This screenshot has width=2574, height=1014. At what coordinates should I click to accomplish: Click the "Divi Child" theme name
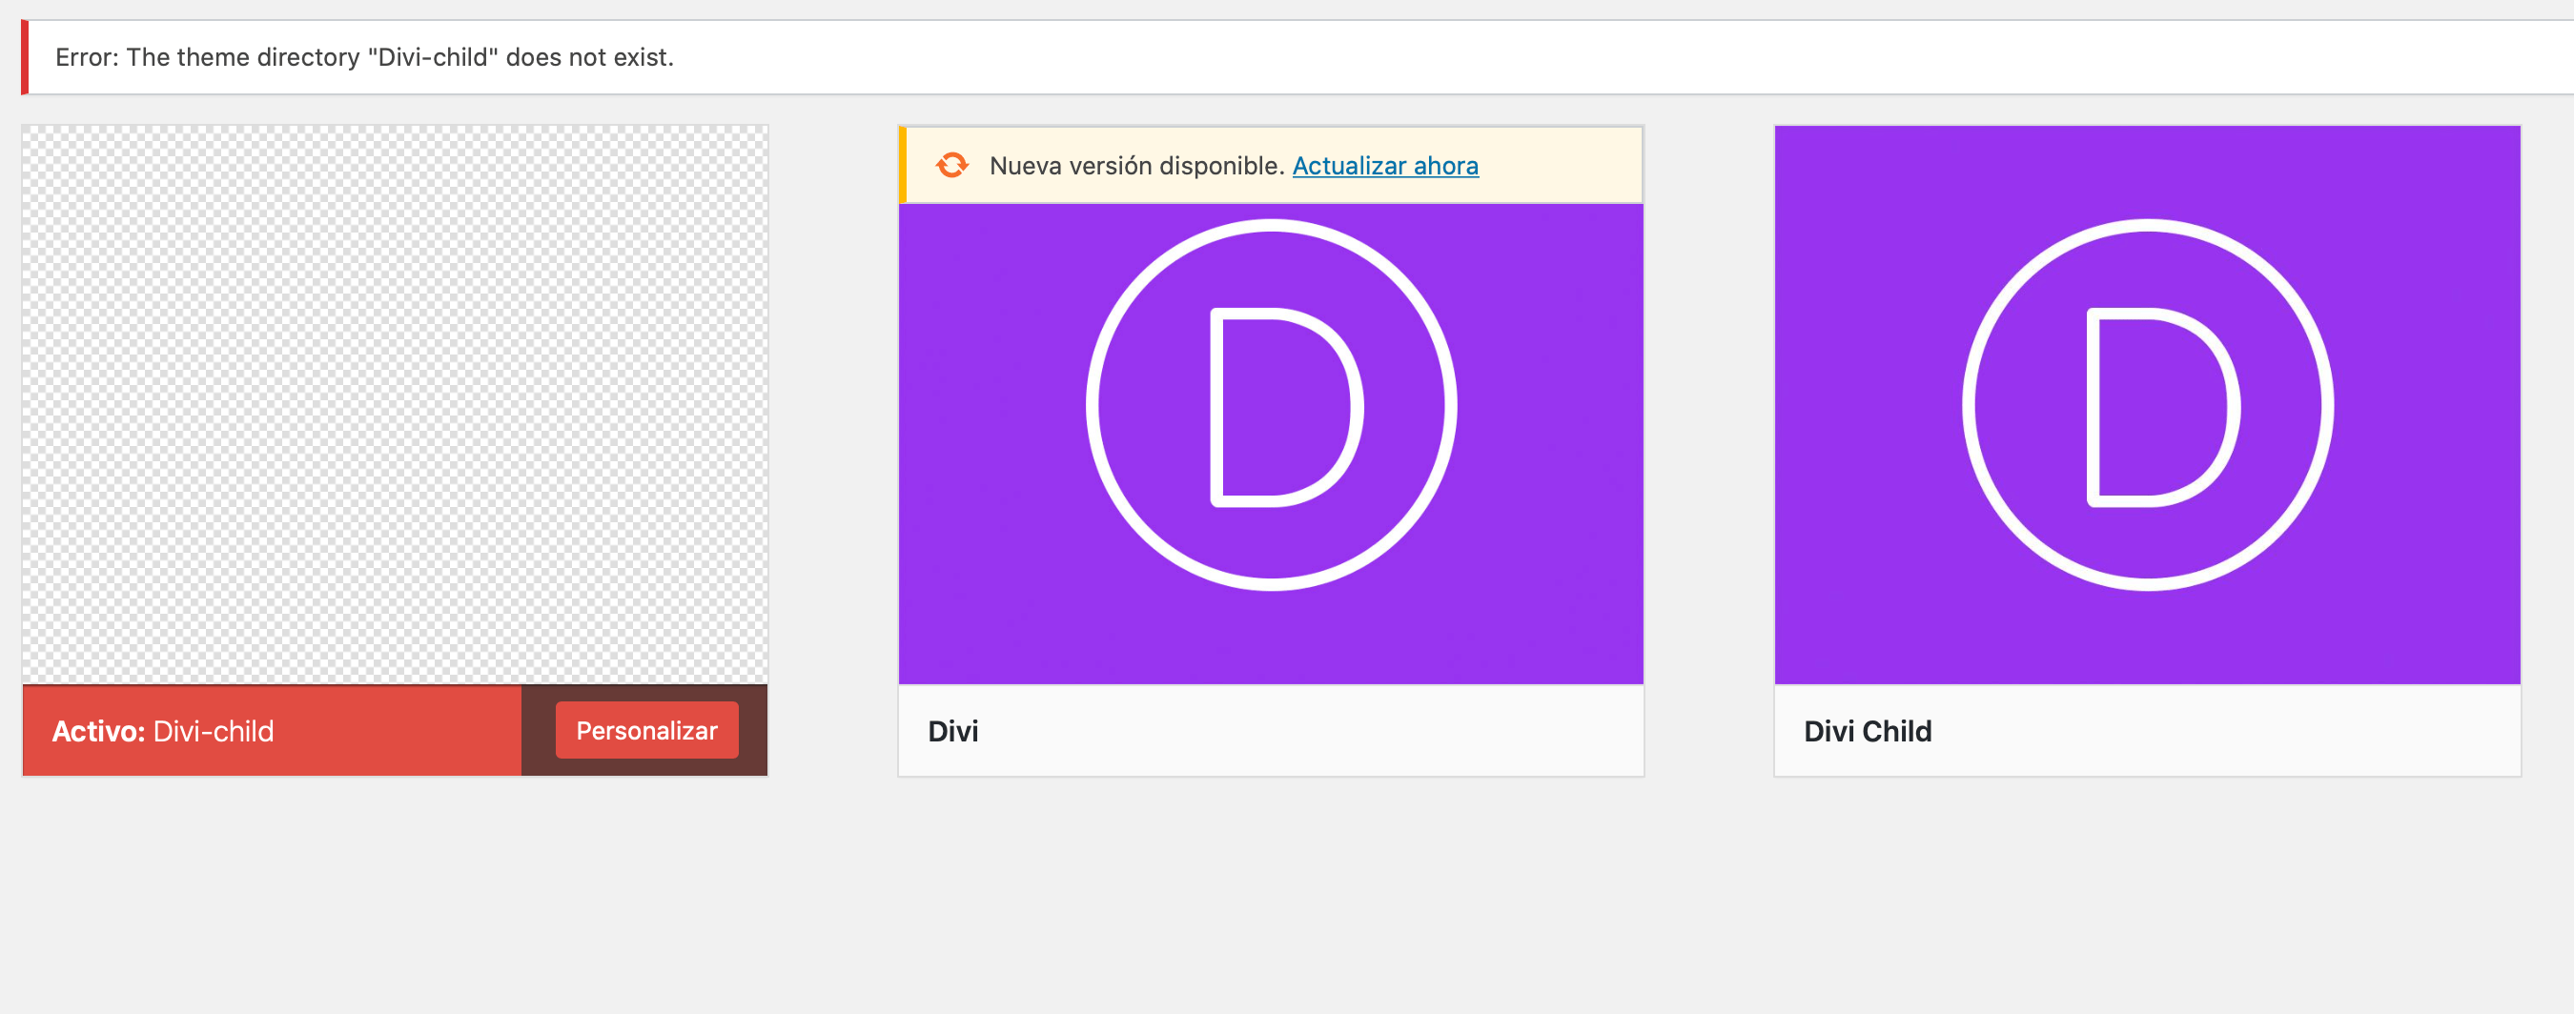point(1868,731)
